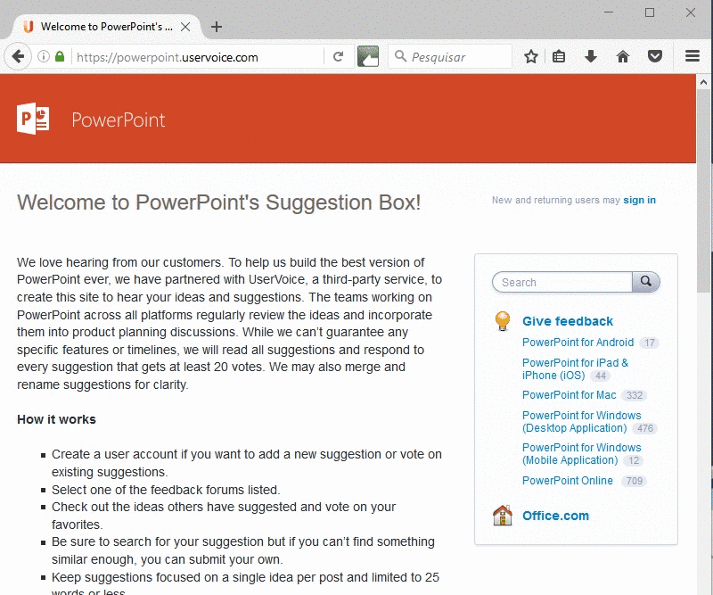Click the PowerPoint logo icon in header
The width and height of the screenshot is (713, 595).
(33, 119)
